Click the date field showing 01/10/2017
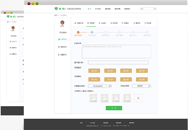188x130 pixels. tap(97, 86)
